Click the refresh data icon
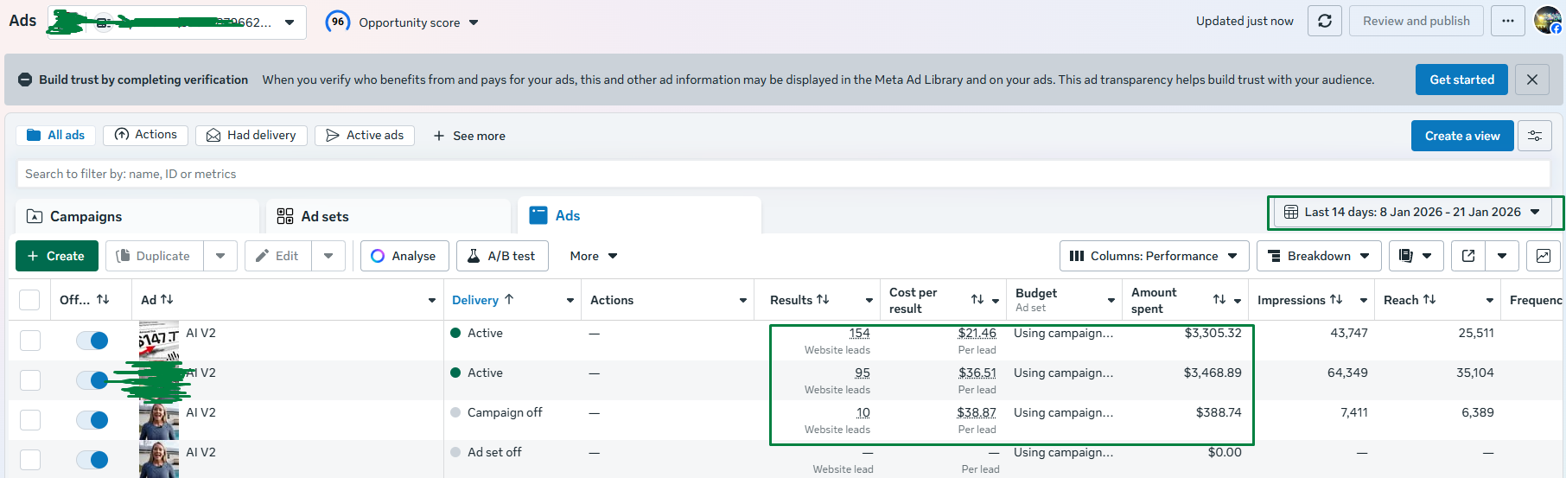Screen dimensions: 1566x478 click(x=1325, y=21)
